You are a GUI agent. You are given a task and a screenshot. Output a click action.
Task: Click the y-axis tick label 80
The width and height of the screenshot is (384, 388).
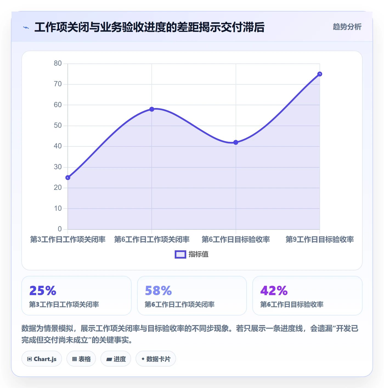click(58, 63)
